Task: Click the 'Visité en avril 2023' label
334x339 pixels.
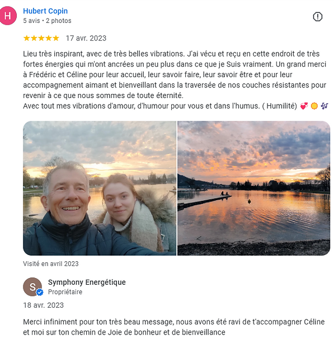Action: tap(51, 264)
